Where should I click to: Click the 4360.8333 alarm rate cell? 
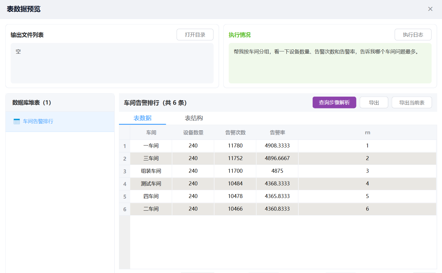277,209
